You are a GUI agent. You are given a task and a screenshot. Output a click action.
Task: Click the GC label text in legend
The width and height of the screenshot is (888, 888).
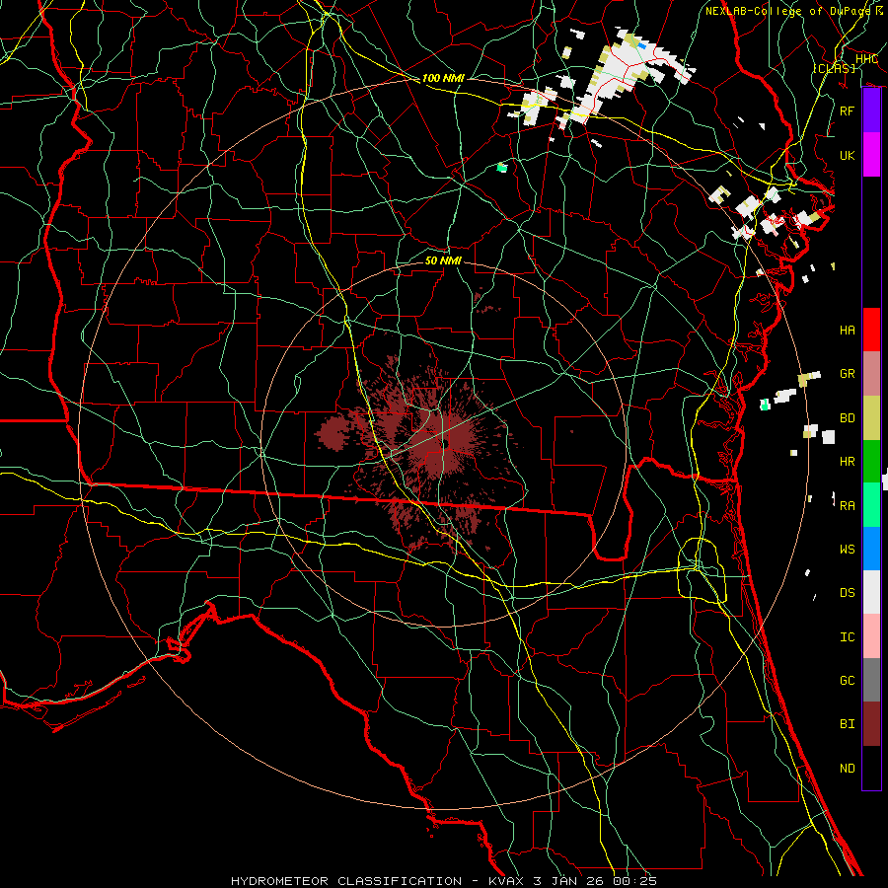[x=848, y=680]
